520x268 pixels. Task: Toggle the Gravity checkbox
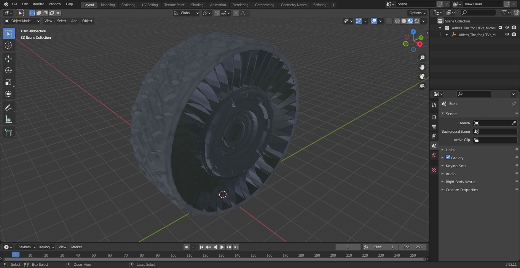click(448, 157)
